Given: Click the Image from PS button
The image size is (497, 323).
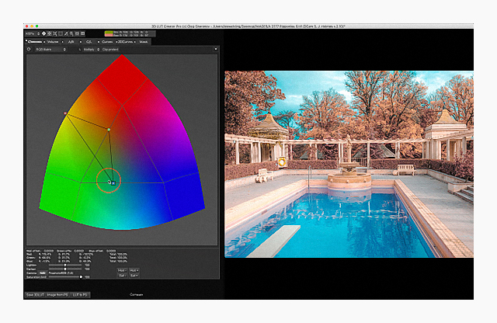Looking at the screenshot, I should tap(57, 295).
